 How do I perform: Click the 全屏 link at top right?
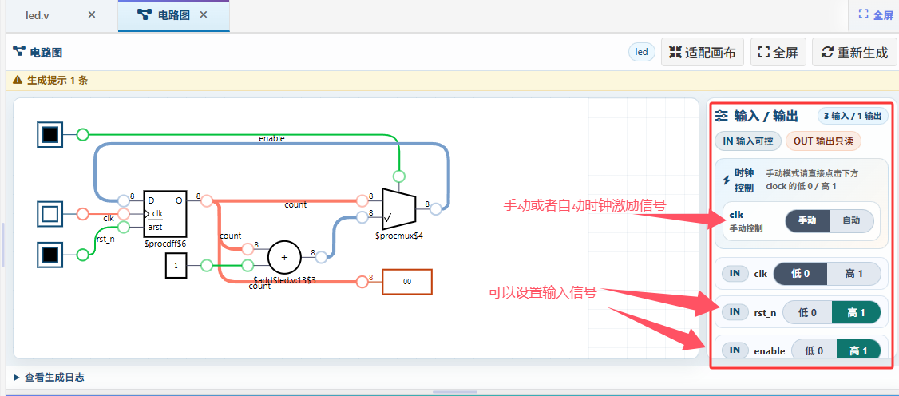pyautogui.click(x=876, y=15)
